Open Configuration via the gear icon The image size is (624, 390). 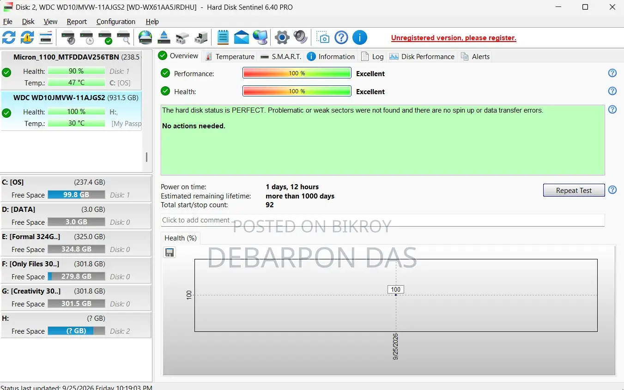[x=282, y=37]
